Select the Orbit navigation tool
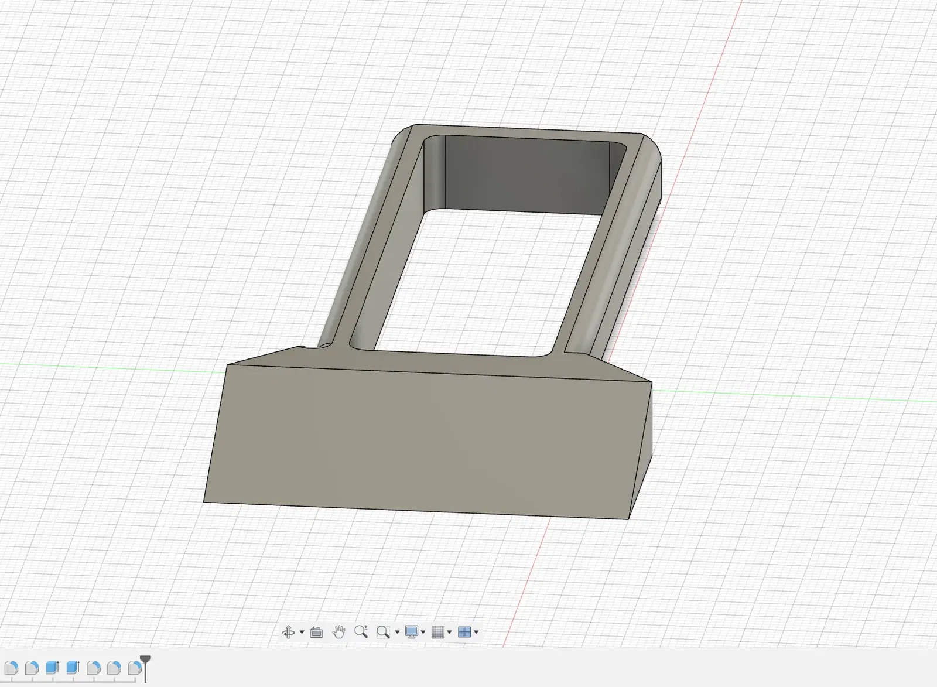 click(x=288, y=632)
